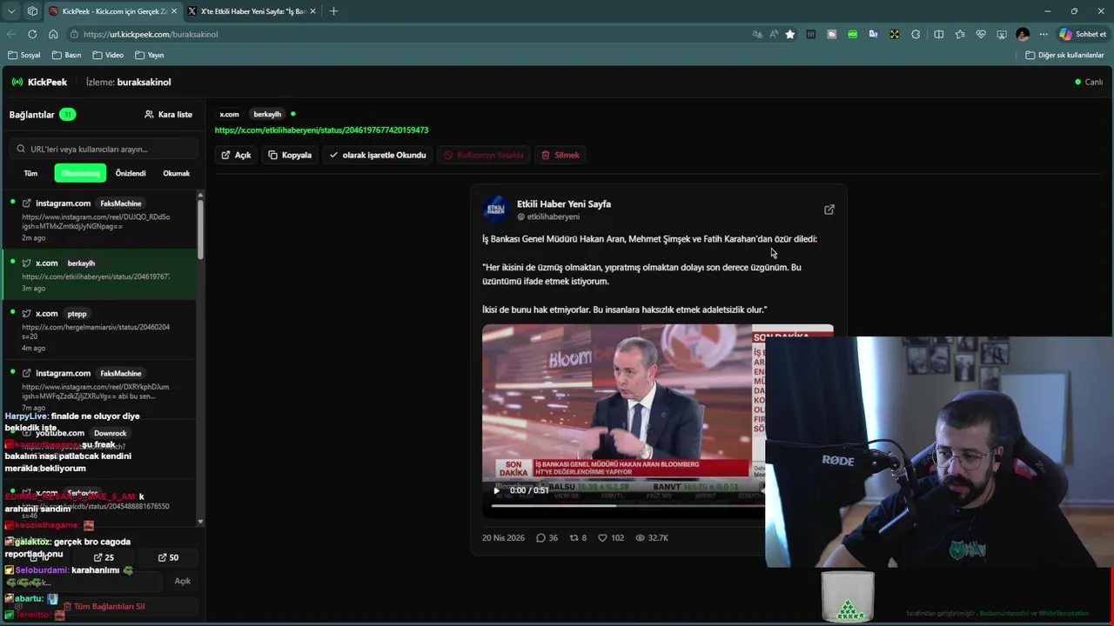Click the x.com source tag above the URL

(x=229, y=114)
